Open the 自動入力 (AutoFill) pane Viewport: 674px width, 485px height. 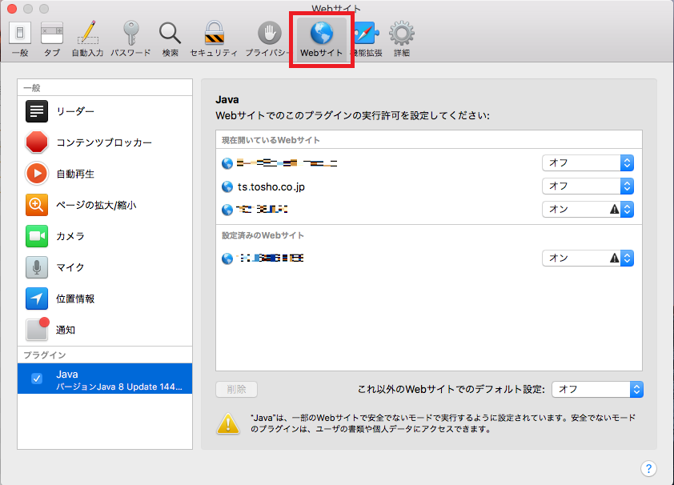tap(90, 36)
